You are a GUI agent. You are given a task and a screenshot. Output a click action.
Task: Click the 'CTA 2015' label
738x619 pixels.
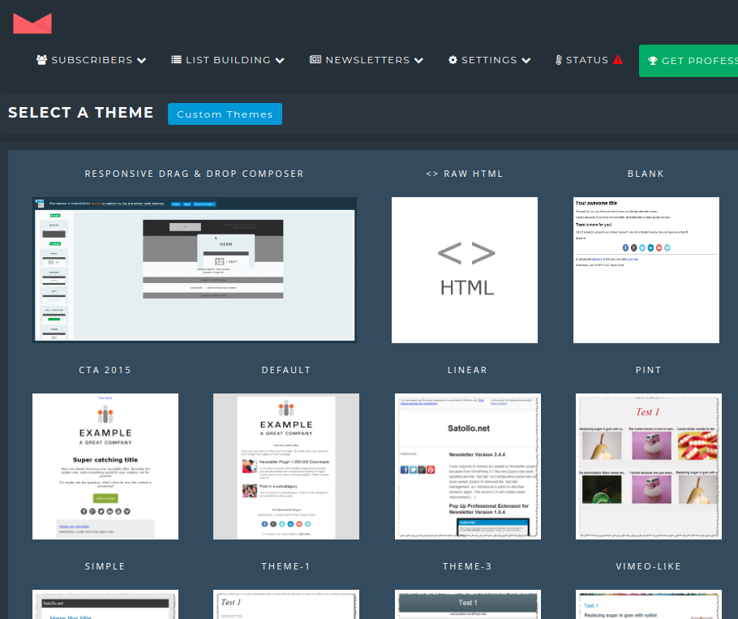[x=105, y=370]
